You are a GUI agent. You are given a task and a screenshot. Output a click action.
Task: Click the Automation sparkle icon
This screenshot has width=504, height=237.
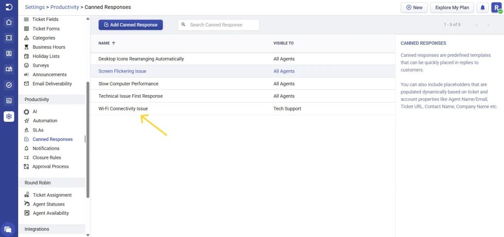point(27,121)
